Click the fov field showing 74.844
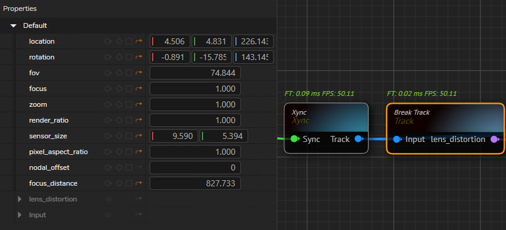Viewport: 506px width, 230px height. click(195, 73)
